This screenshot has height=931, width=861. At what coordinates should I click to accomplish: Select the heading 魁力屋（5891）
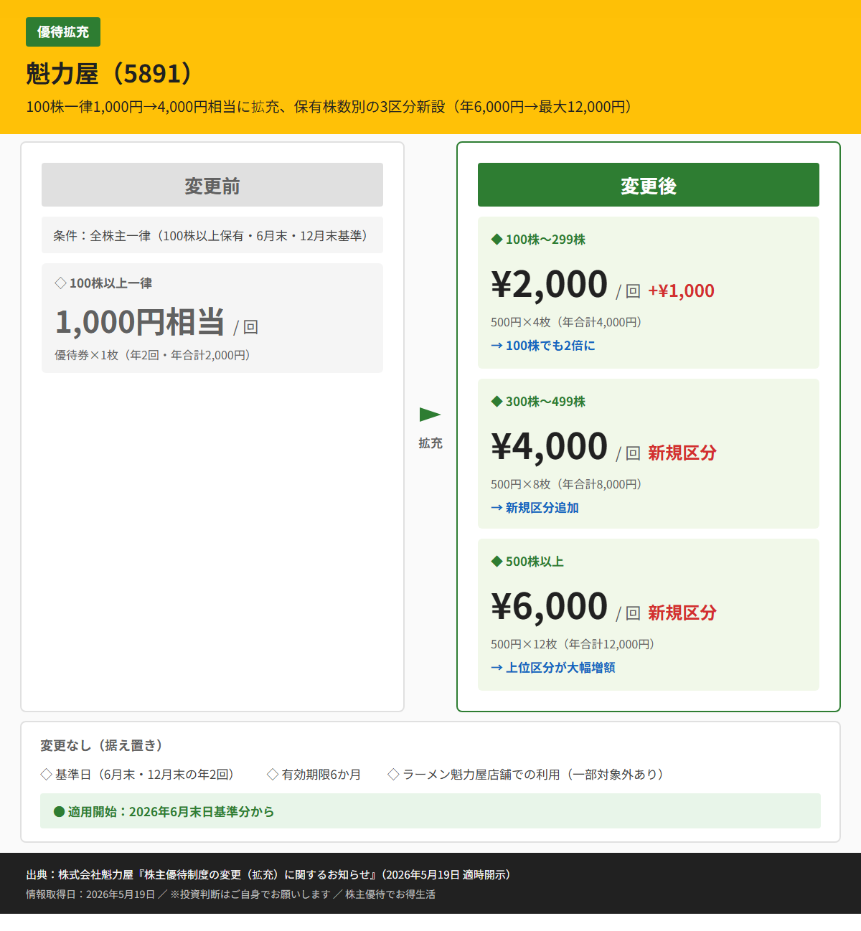[109, 73]
